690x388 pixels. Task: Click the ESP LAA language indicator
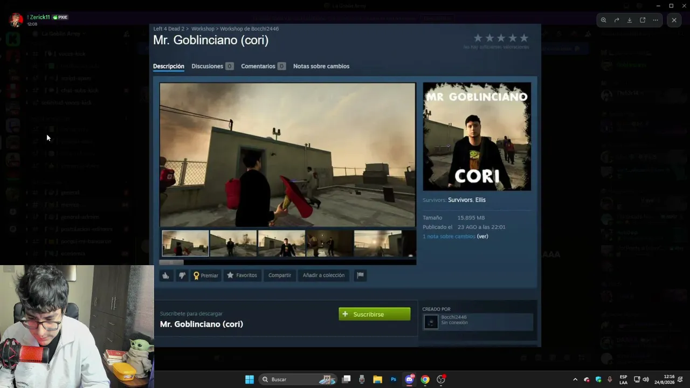[623, 379]
